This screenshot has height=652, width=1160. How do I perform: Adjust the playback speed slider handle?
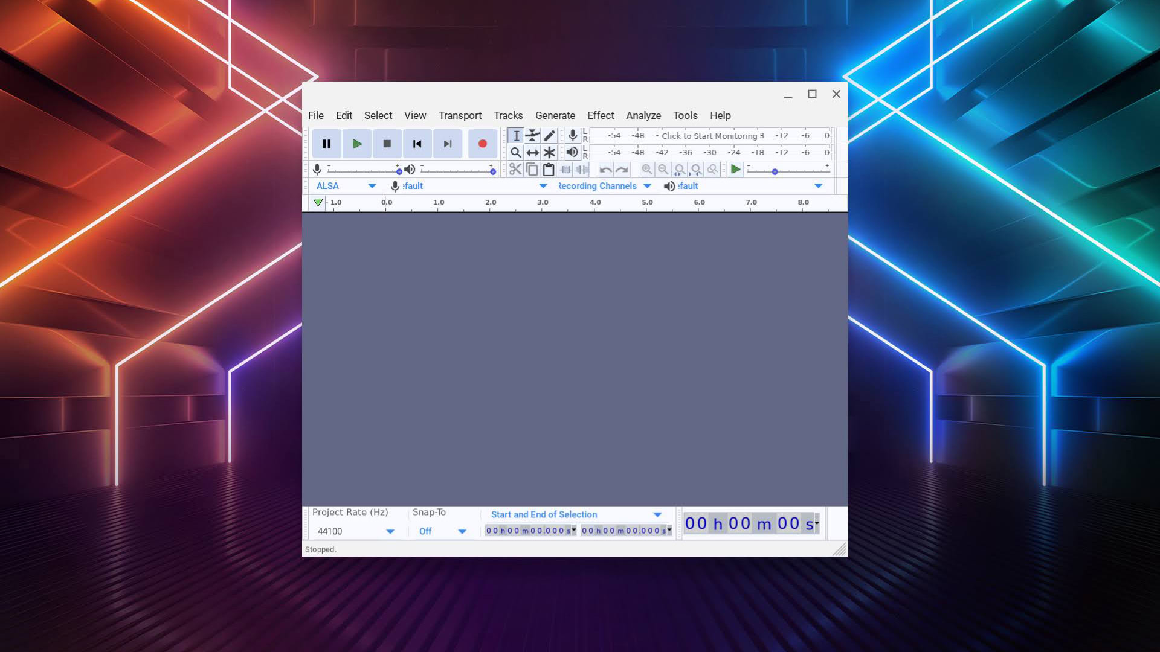click(x=775, y=172)
